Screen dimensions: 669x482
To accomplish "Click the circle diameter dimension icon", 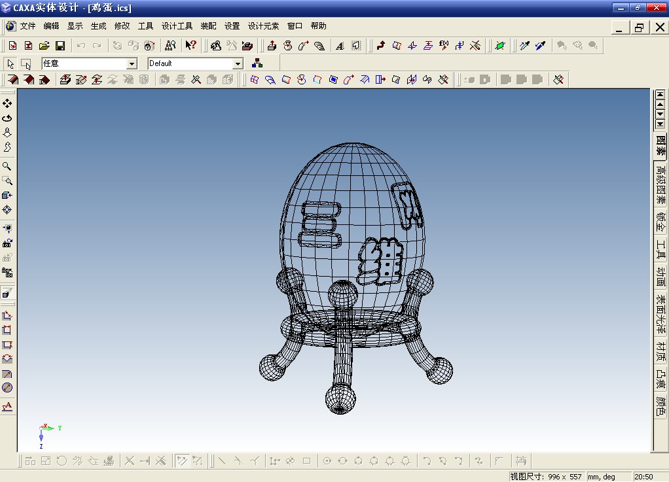I will [7, 387].
